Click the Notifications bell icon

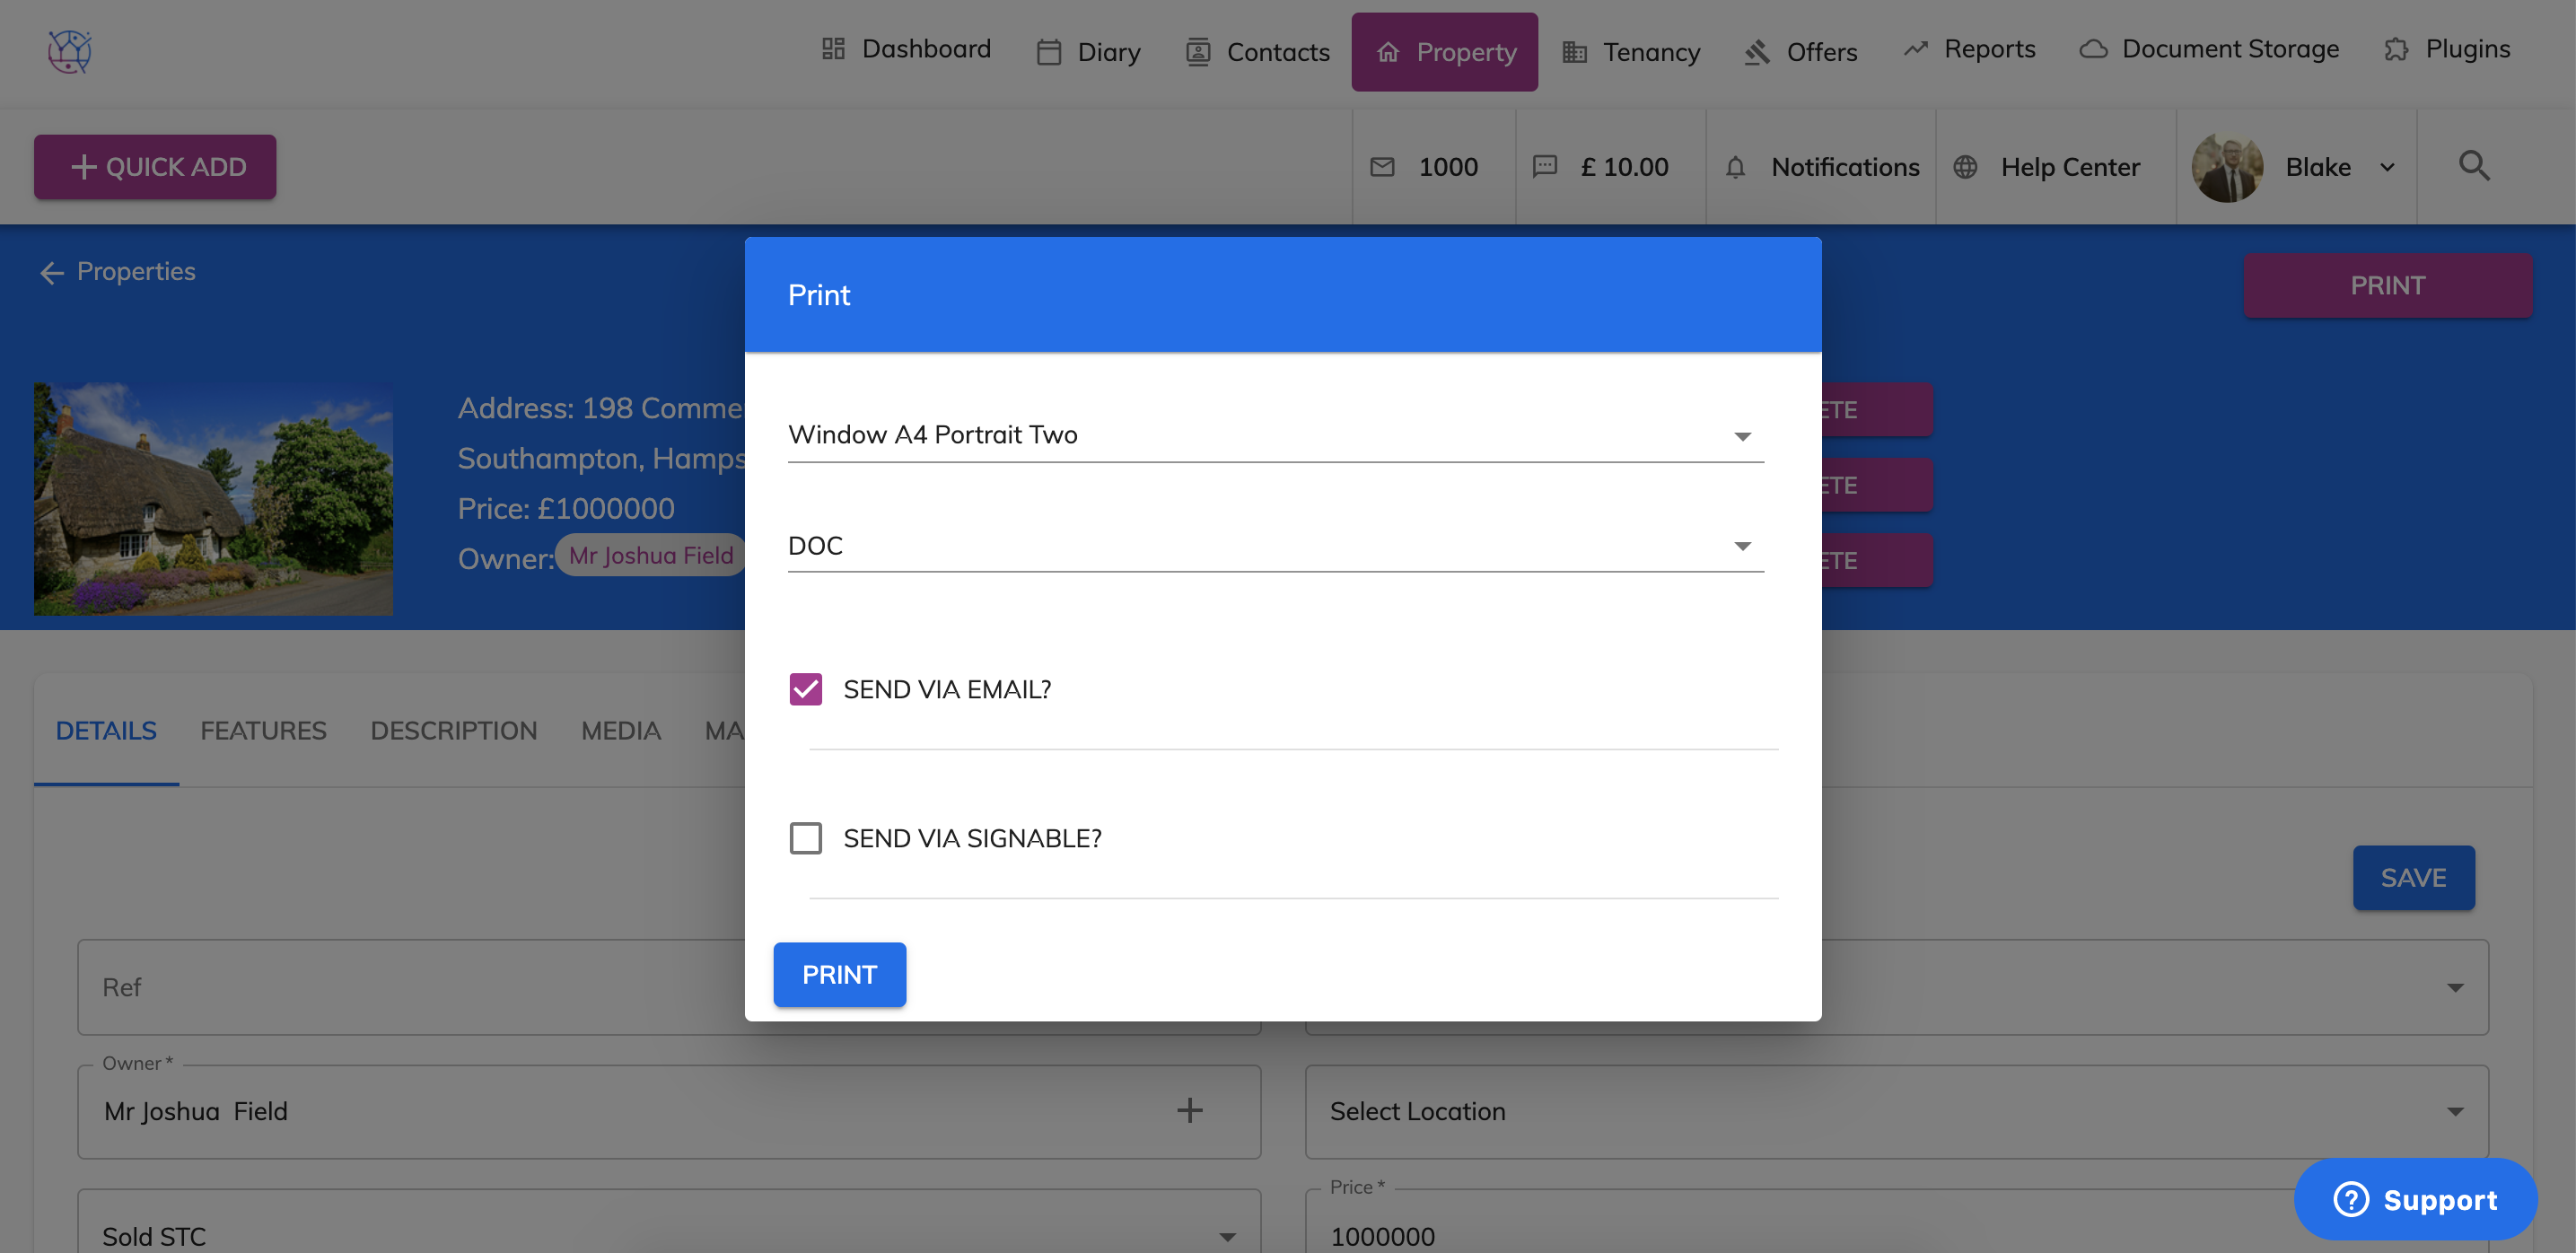click(1736, 167)
